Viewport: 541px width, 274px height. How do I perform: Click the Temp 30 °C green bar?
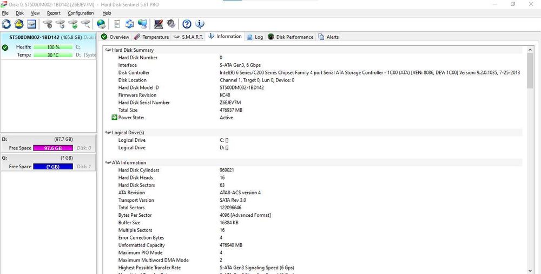coord(53,55)
